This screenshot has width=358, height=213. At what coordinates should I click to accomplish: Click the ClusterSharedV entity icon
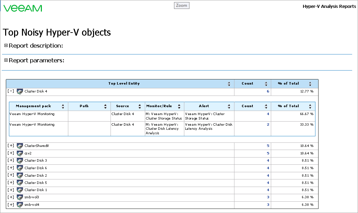pyautogui.click(x=20, y=146)
